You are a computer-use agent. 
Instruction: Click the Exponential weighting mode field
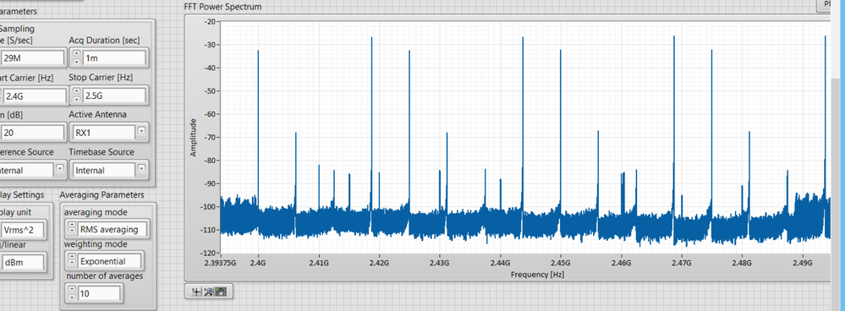click(109, 261)
